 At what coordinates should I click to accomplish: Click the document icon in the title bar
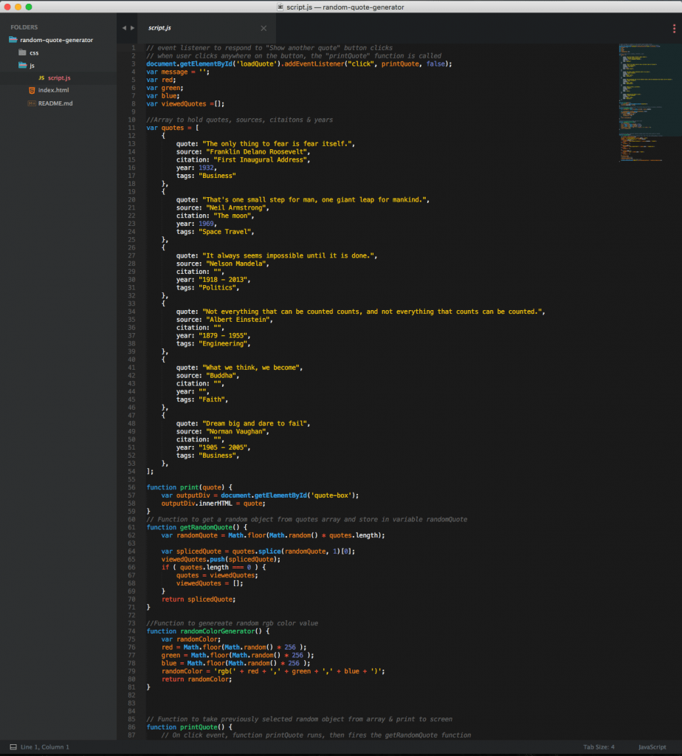[280, 7]
